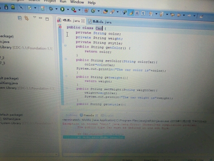Viewport: 214px width, 161px height.
Task: Click the Run Last Tool icon
Action: pos(74,10)
